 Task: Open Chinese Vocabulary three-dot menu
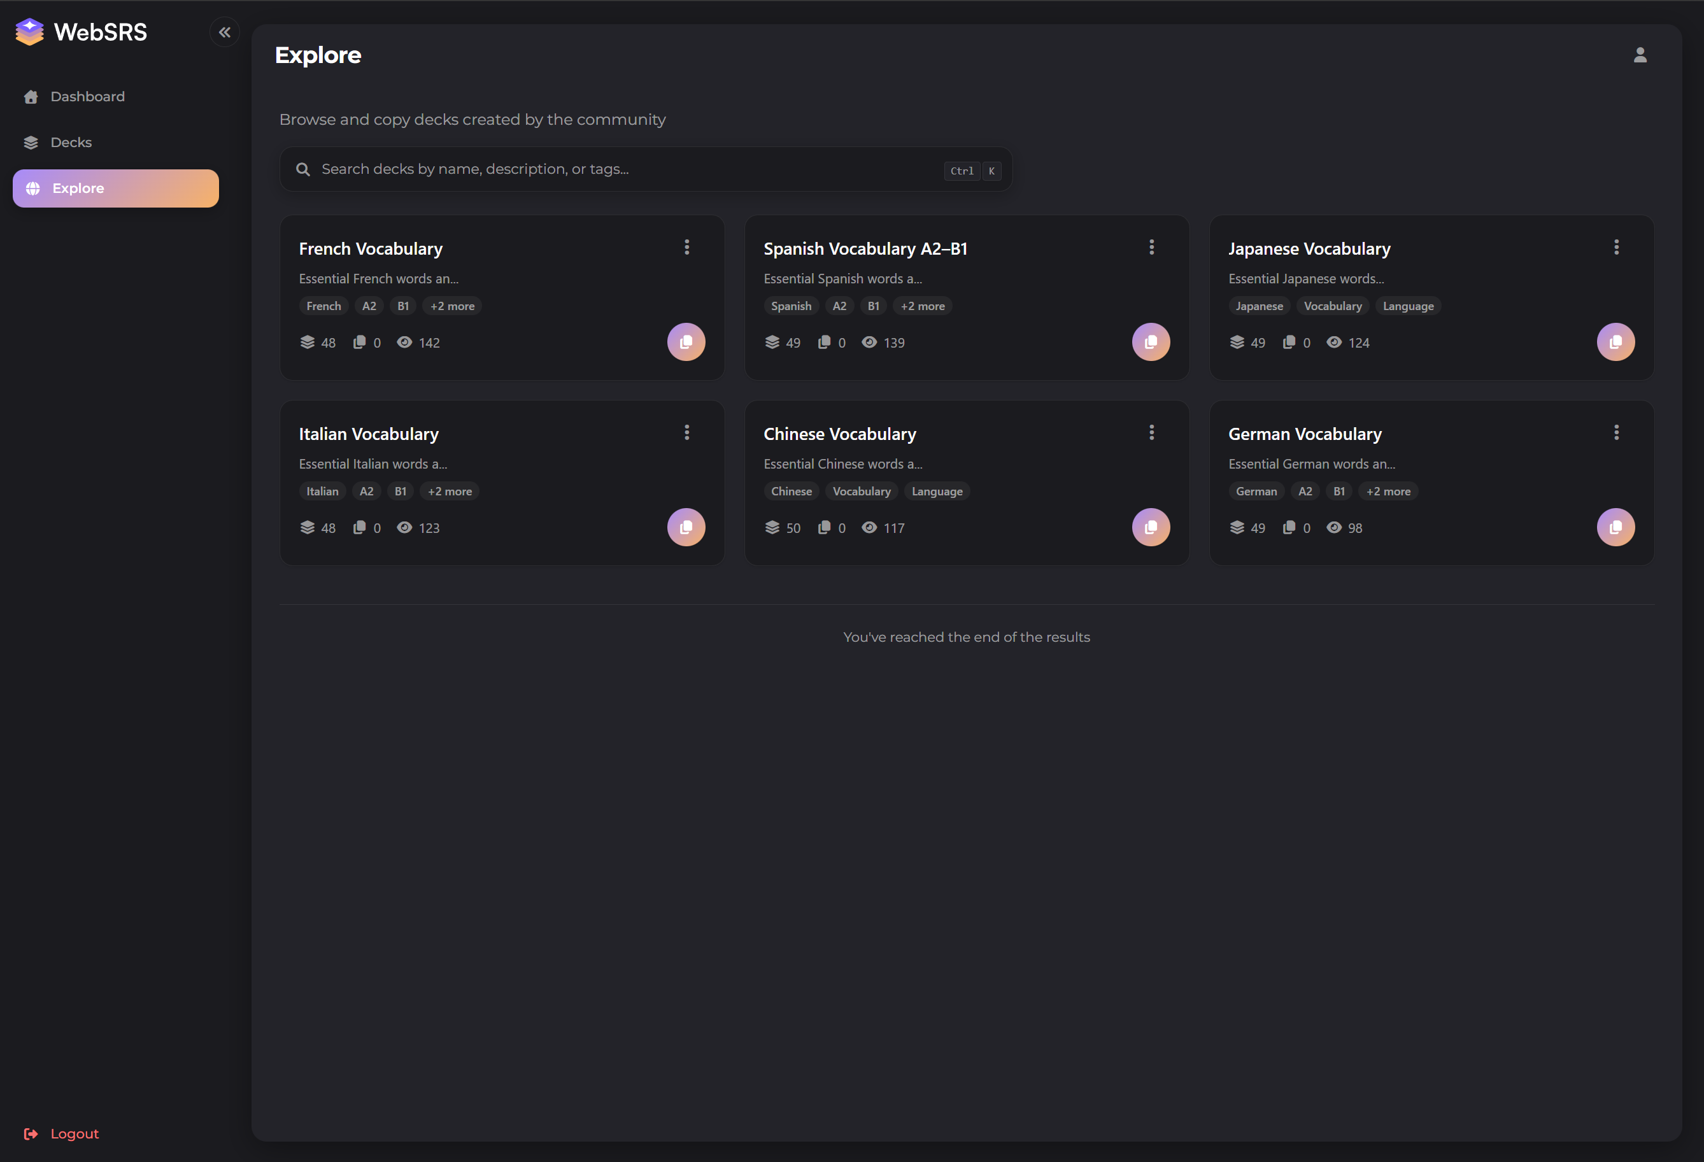click(1151, 432)
